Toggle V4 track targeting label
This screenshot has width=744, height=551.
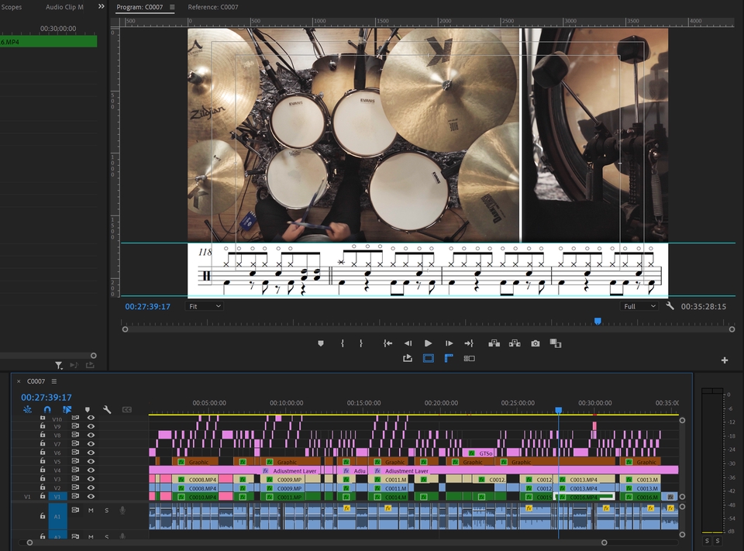(x=57, y=470)
